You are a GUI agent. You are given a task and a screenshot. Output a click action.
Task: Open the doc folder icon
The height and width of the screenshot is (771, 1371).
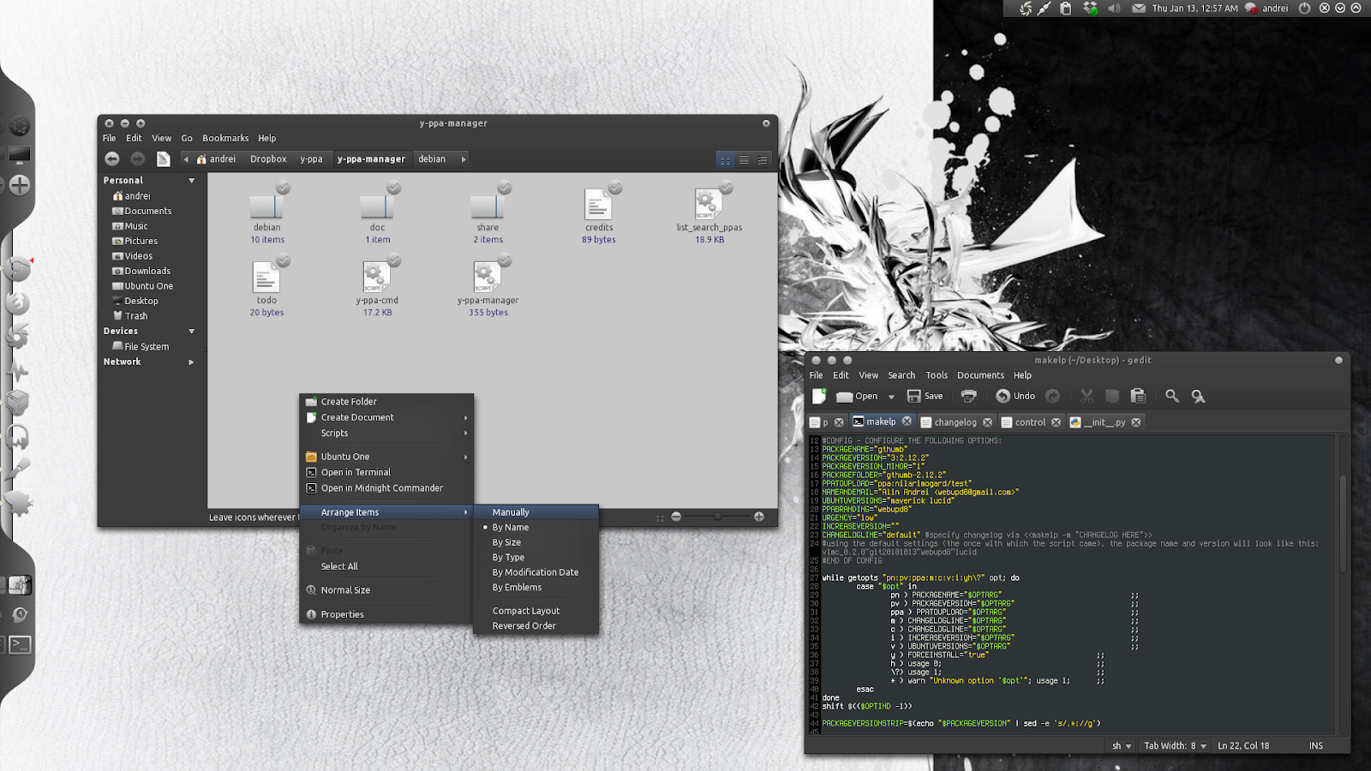tap(377, 206)
